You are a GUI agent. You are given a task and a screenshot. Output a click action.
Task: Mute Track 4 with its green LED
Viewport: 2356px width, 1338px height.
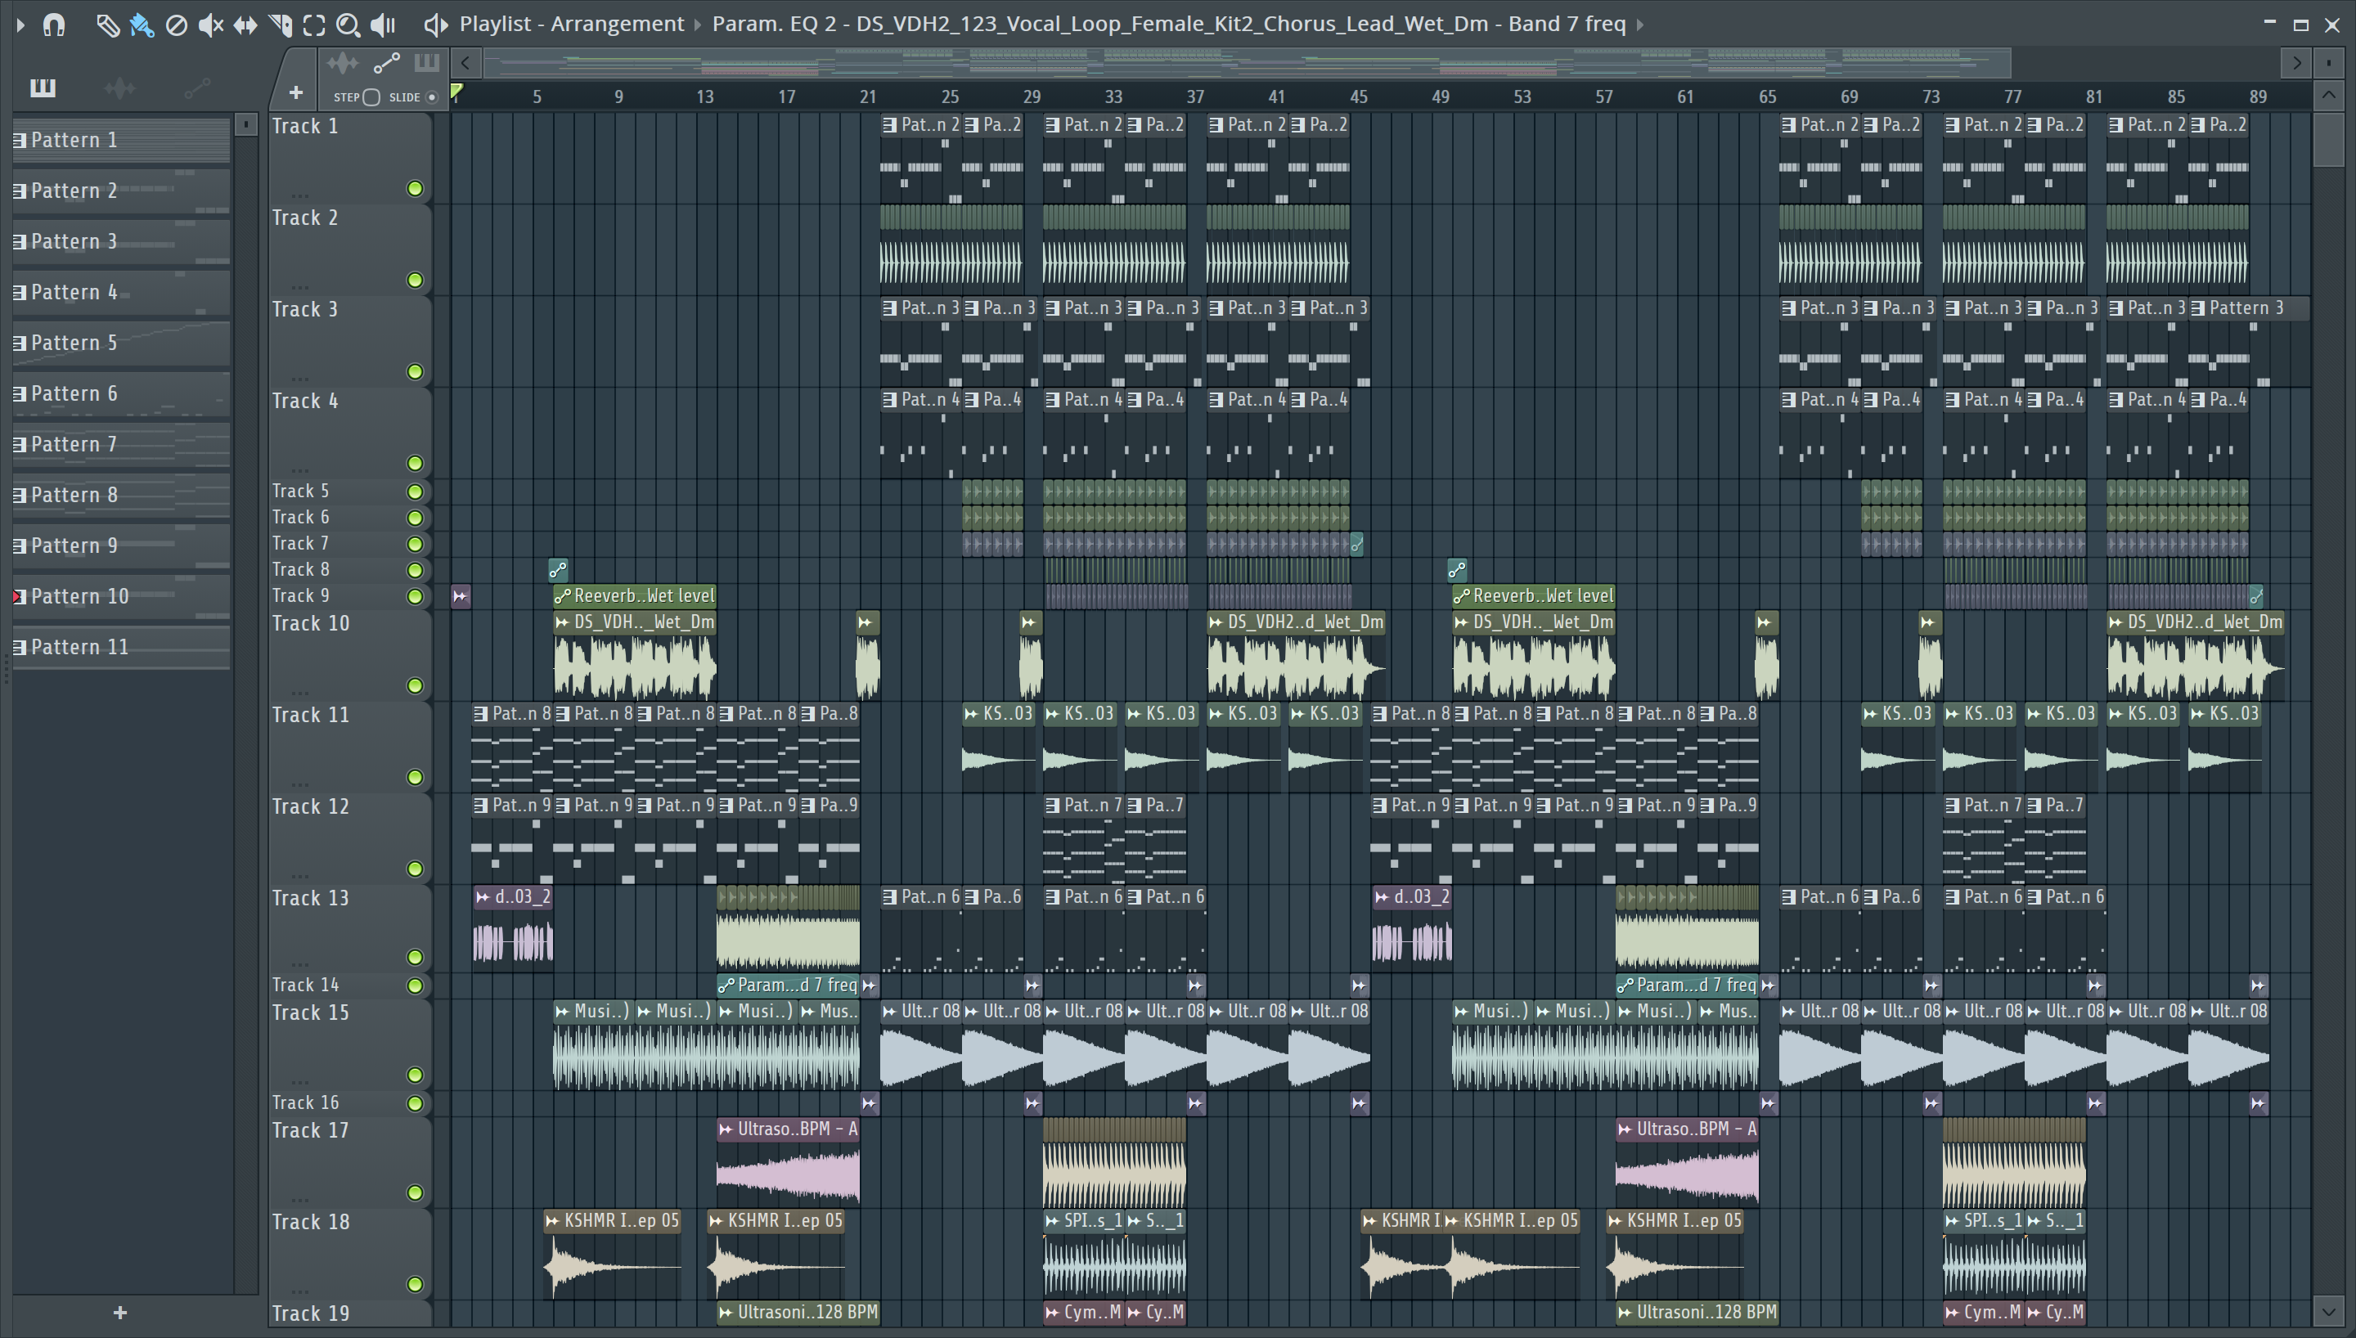(416, 463)
